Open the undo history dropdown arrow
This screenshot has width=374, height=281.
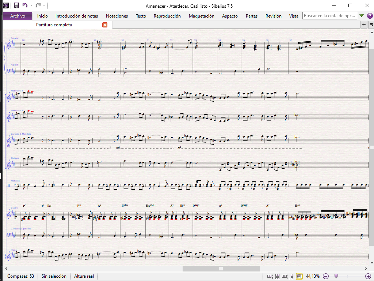tap(31, 5)
